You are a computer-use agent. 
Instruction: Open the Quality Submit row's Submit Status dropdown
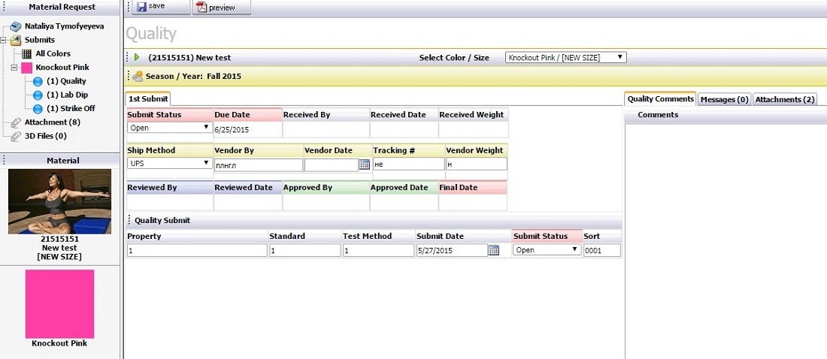(547, 250)
